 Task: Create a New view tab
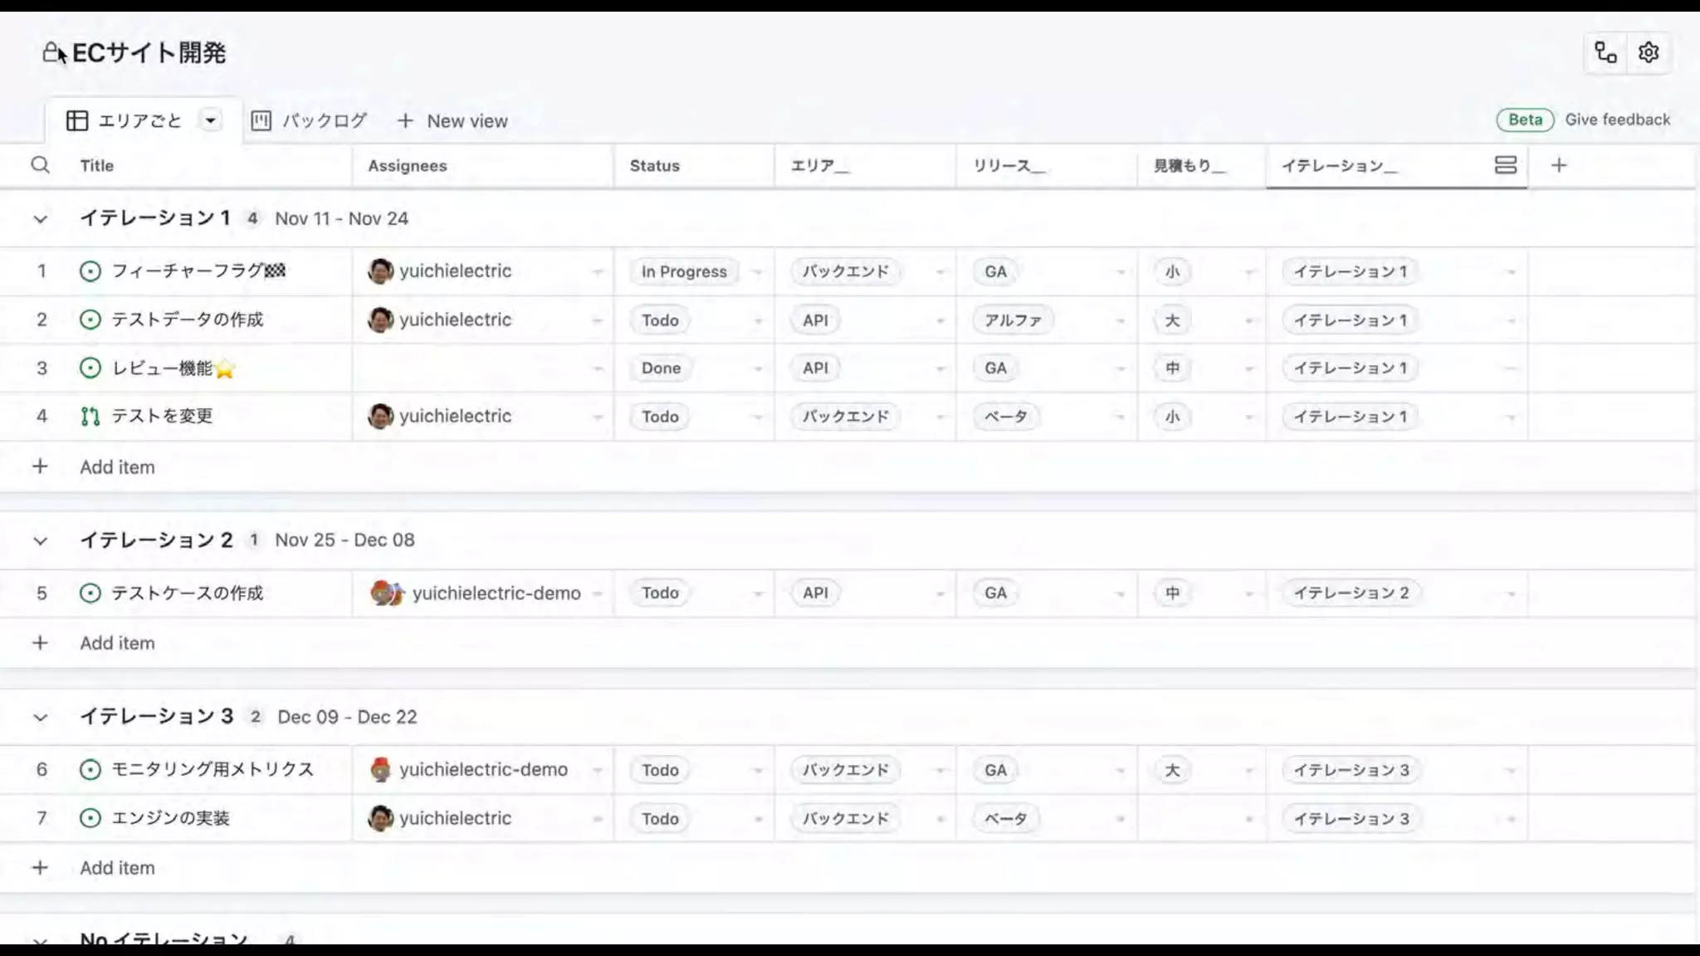click(452, 121)
